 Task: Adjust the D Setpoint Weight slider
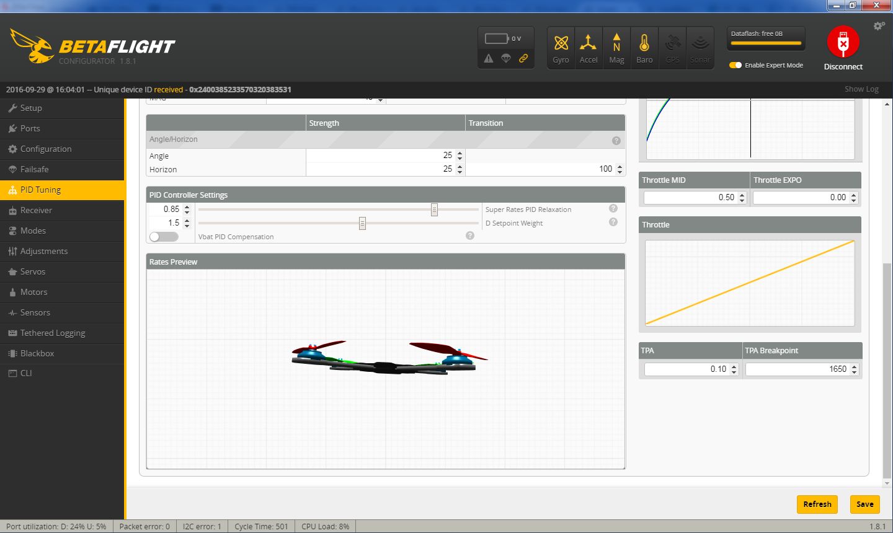362,223
